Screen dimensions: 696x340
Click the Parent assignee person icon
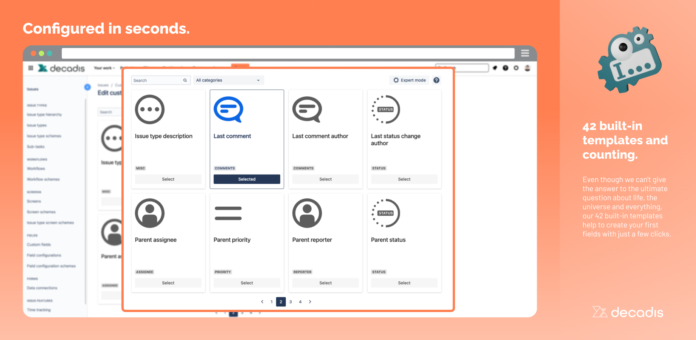click(150, 213)
